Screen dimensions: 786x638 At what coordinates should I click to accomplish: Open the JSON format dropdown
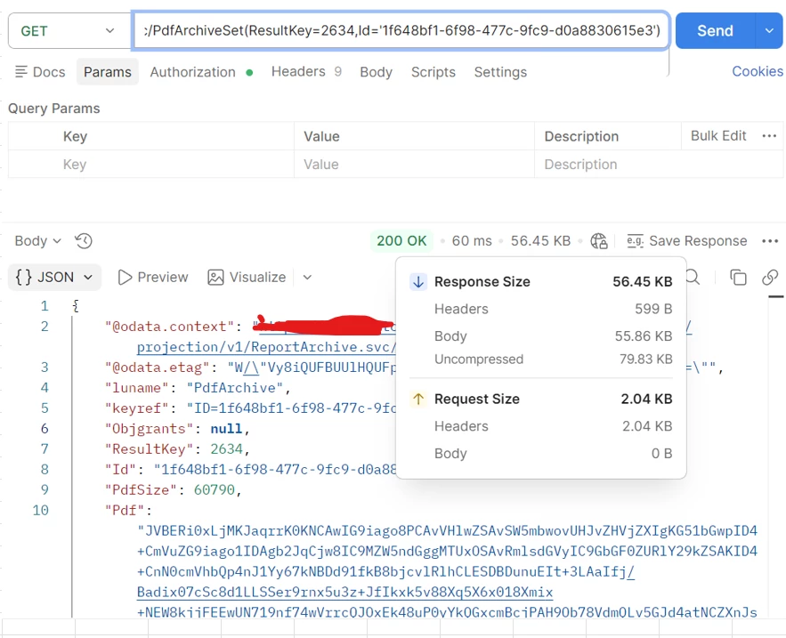coord(55,278)
